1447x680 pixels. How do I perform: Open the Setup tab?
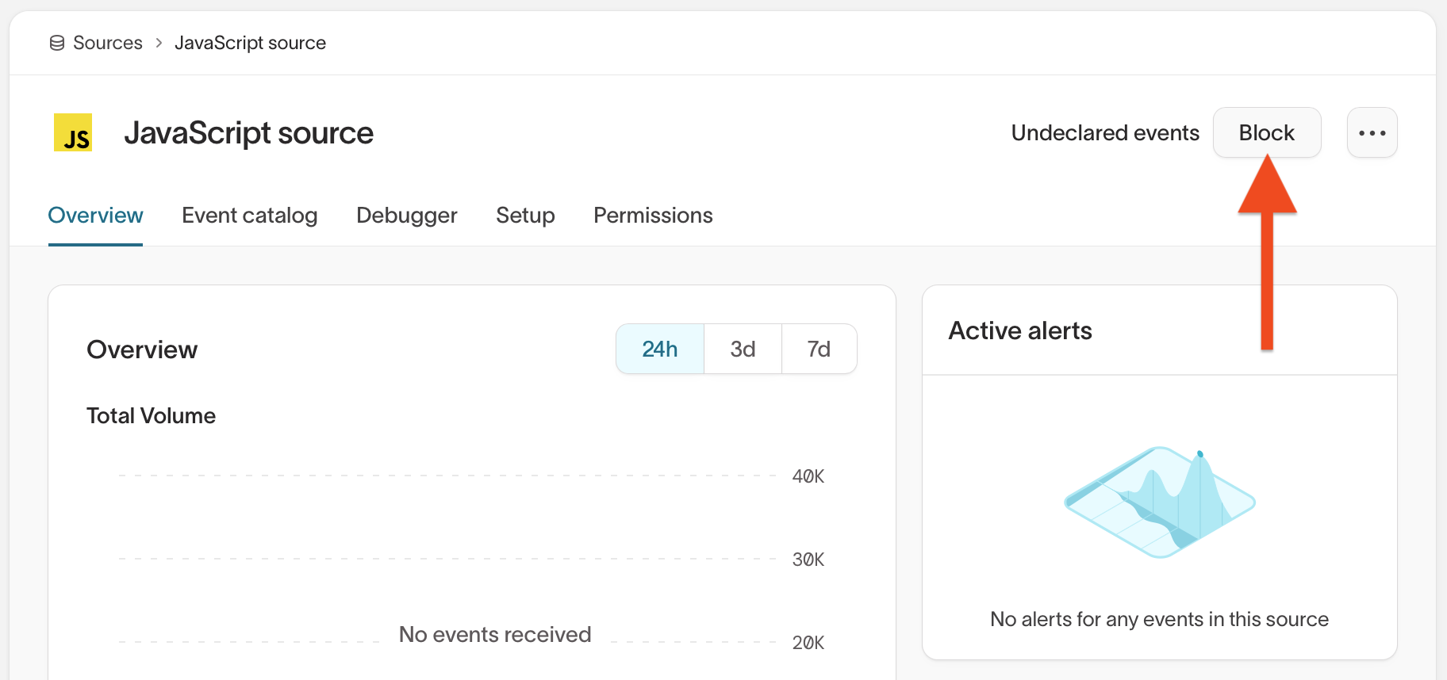(525, 216)
